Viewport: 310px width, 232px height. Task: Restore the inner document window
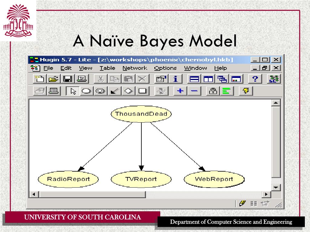click(x=265, y=68)
